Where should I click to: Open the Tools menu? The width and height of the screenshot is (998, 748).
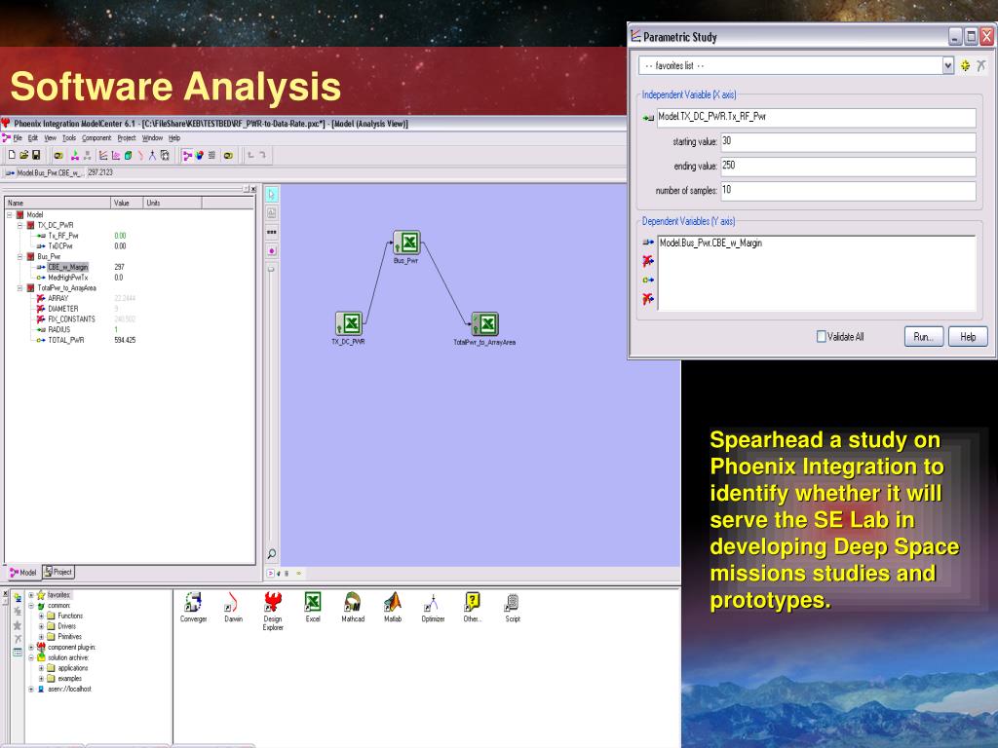(x=69, y=138)
